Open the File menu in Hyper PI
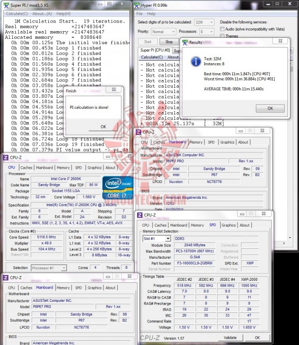299x345 pixels. [x=139, y=13]
